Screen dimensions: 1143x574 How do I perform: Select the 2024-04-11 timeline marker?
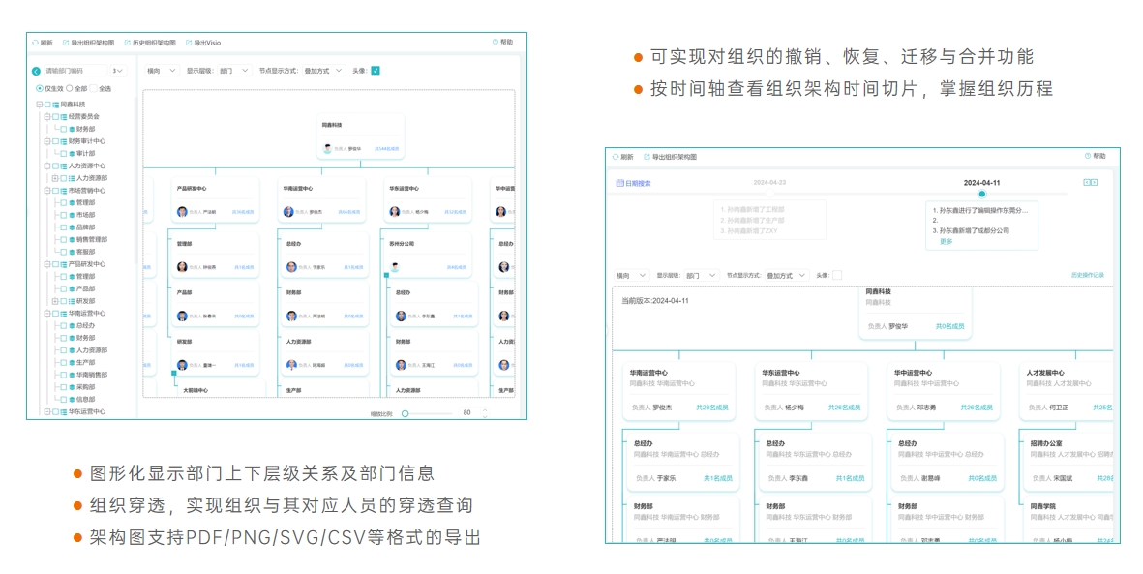(x=982, y=194)
